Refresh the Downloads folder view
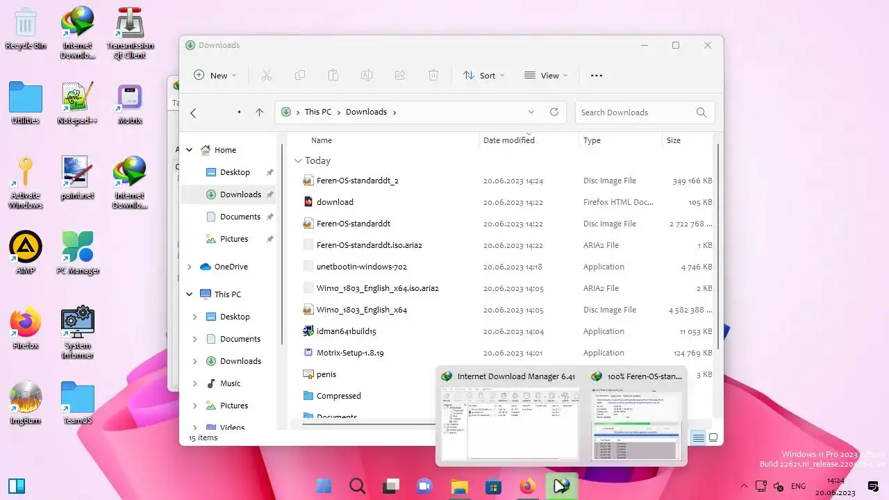 click(x=554, y=112)
